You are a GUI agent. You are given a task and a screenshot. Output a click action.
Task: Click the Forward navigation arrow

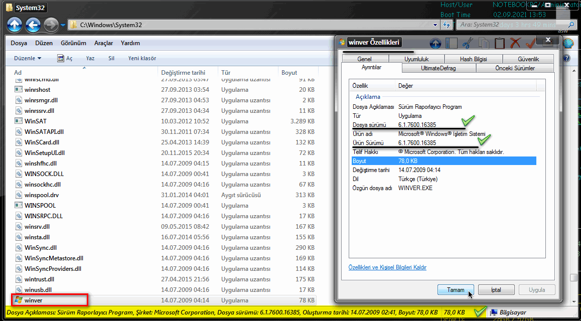pyautogui.click(x=51, y=25)
